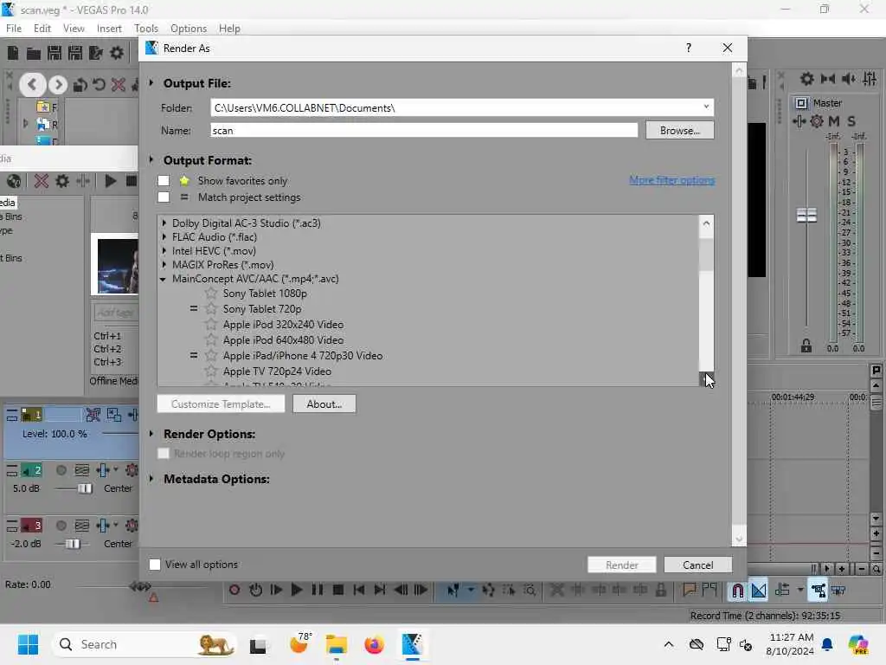This screenshot has height=665, width=886.
Task: Click the star next to Sony Tablet 1080p
Action: 211,294
